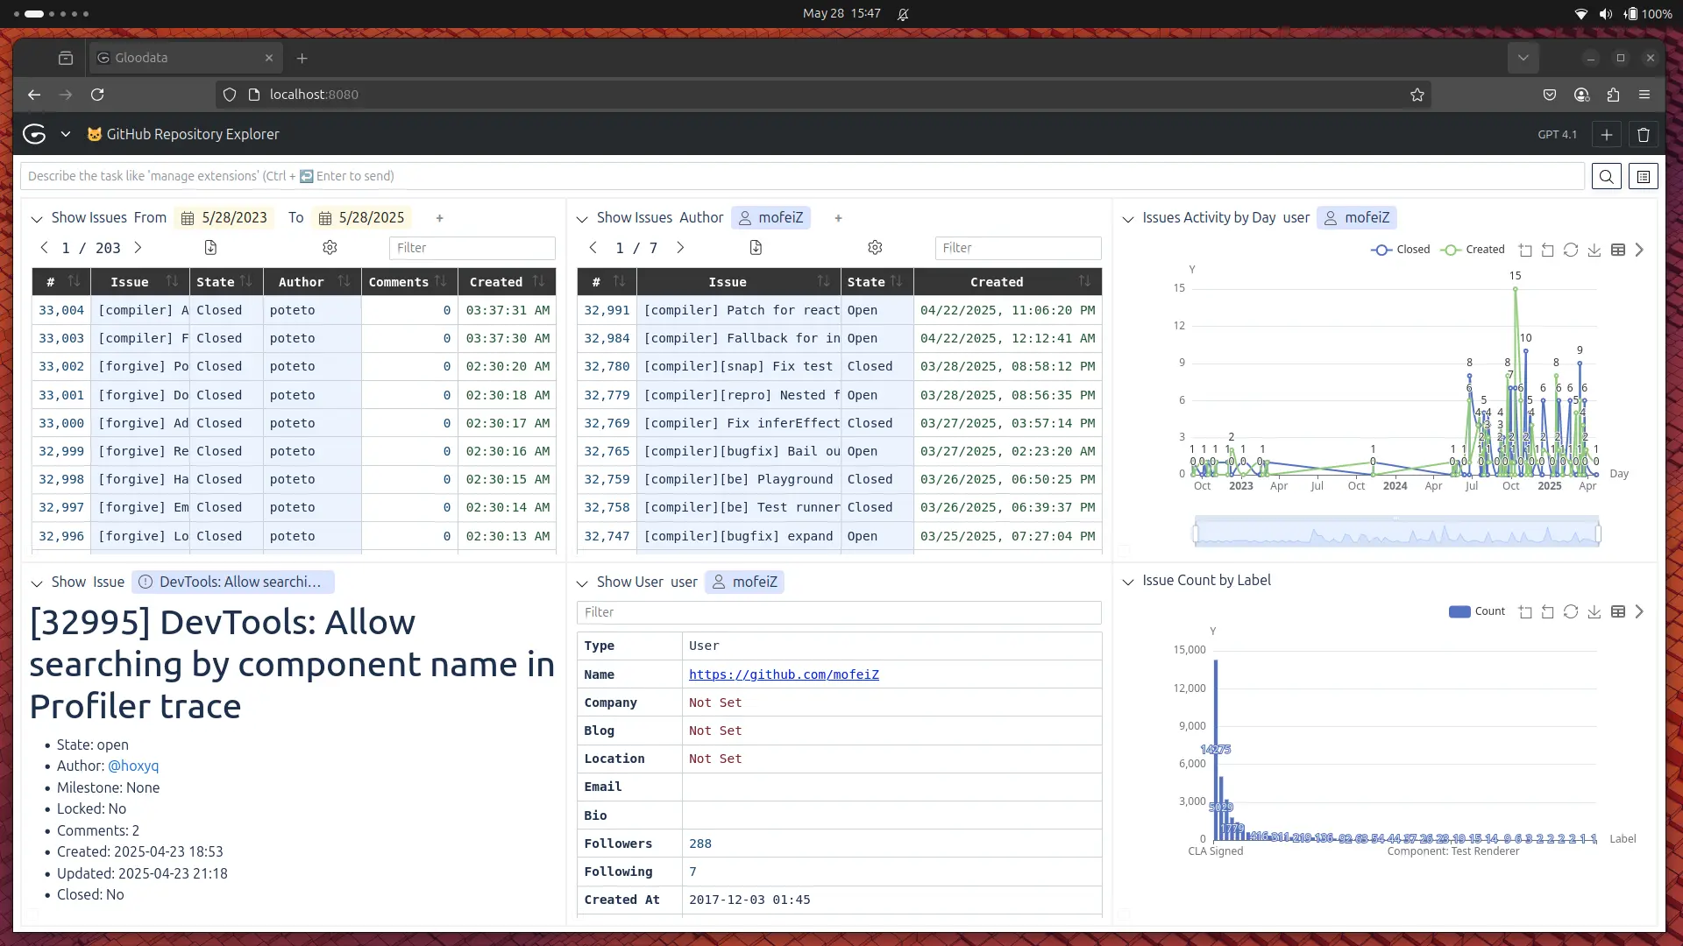Open the model selector showing GPT 4.1
Image resolution: width=1683 pixels, height=946 pixels.
click(x=1558, y=134)
